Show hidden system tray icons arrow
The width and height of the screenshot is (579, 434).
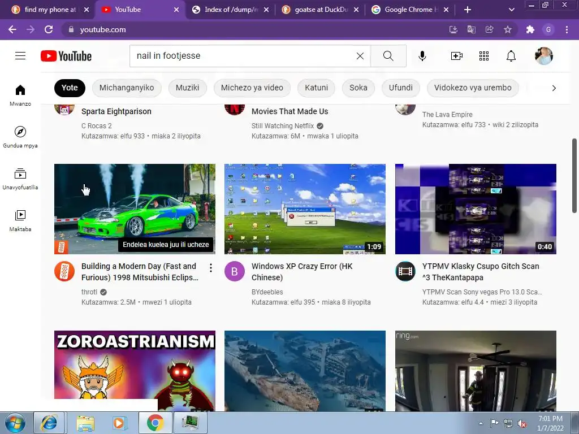point(481,423)
